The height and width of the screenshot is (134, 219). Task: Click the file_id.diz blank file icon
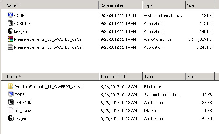11,110
